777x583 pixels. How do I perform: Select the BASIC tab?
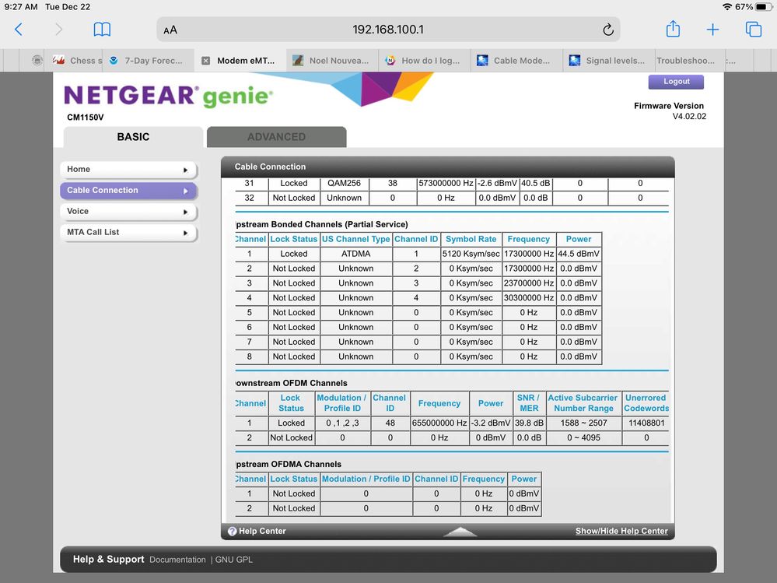[133, 137]
